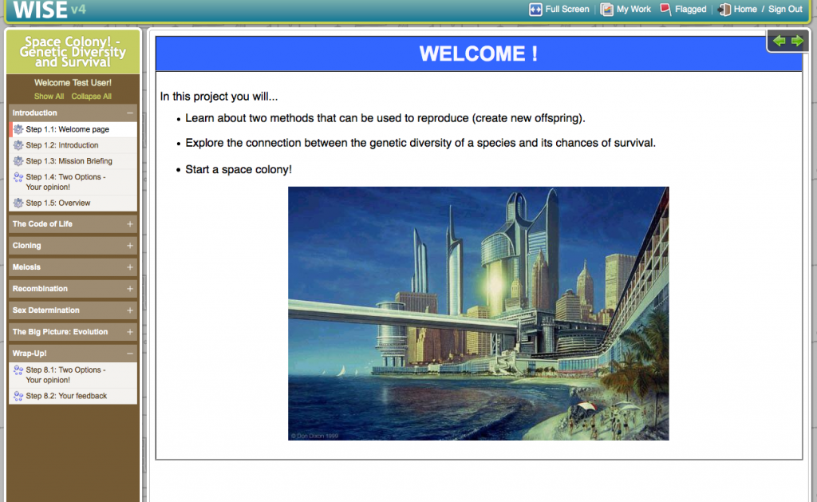The width and height of the screenshot is (817, 502).
Task: Click the gear icon beside Step 1.5
Action: (x=18, y=203)
